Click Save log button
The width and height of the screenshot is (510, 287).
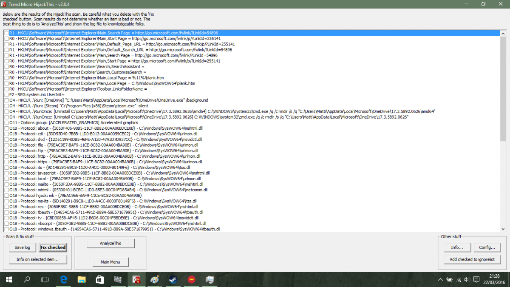(23, 247)
